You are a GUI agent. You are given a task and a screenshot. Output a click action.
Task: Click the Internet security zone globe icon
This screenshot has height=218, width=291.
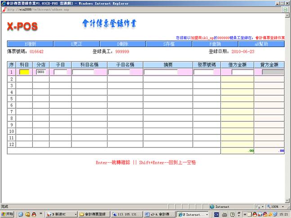click(x=212, y=207)
